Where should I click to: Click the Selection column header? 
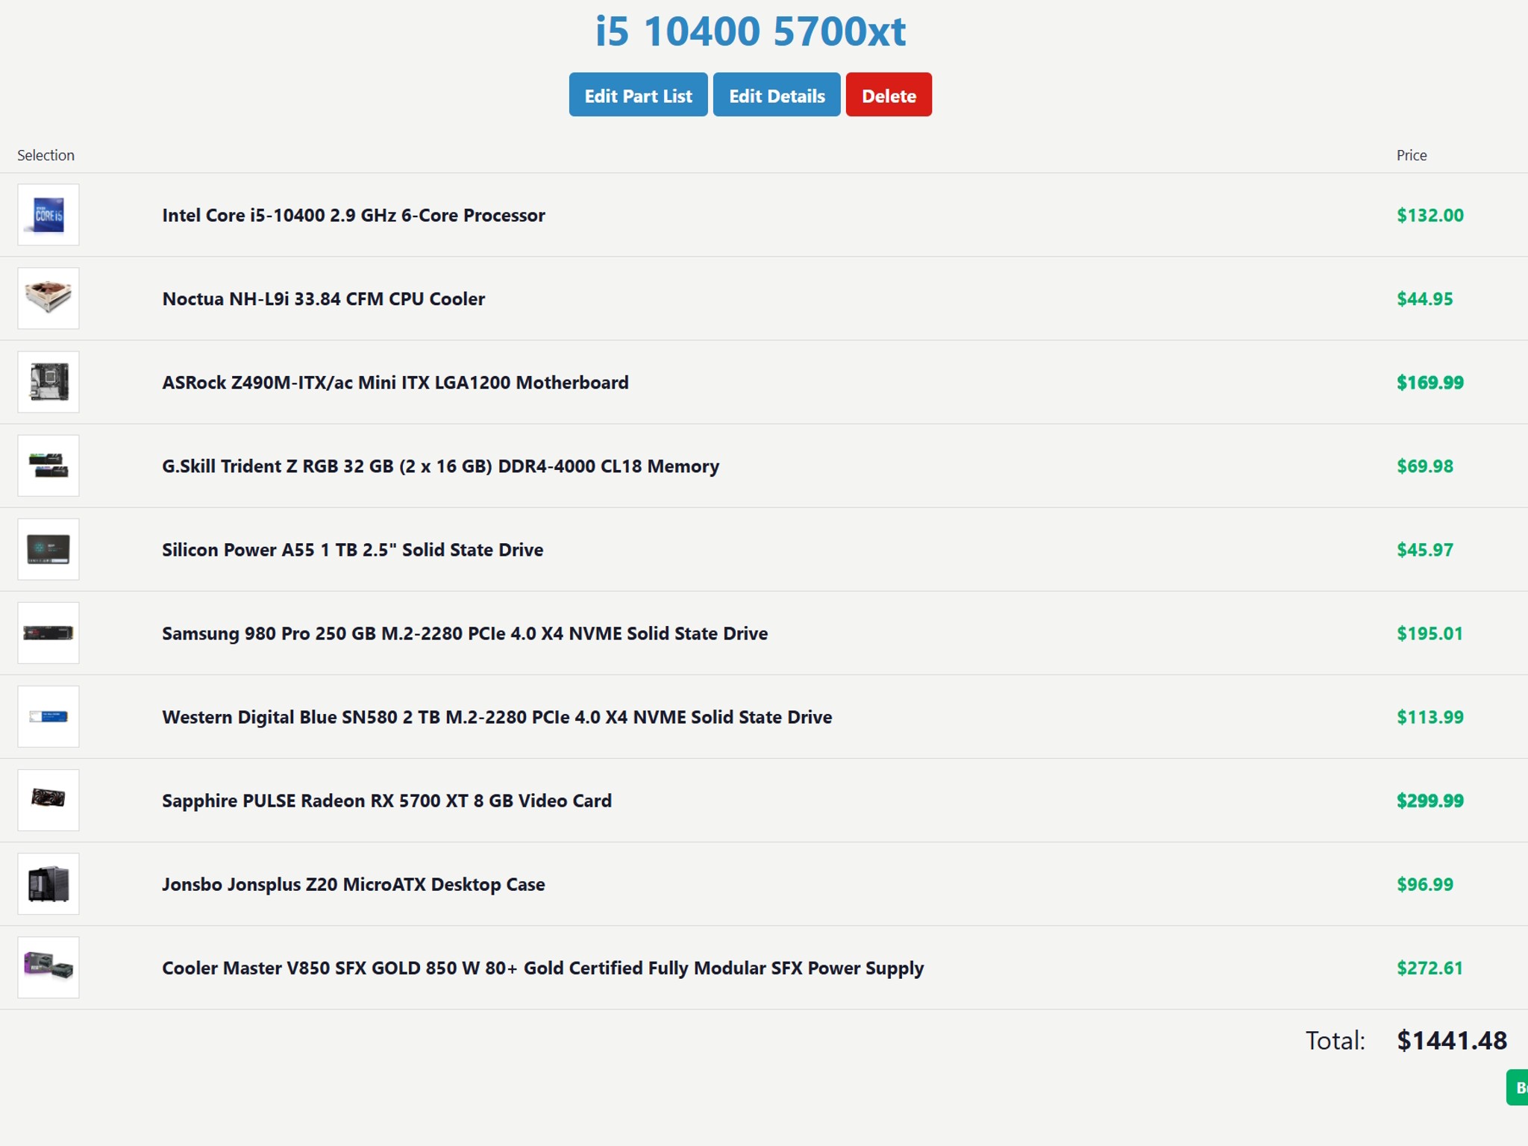(x=46, y=155)
